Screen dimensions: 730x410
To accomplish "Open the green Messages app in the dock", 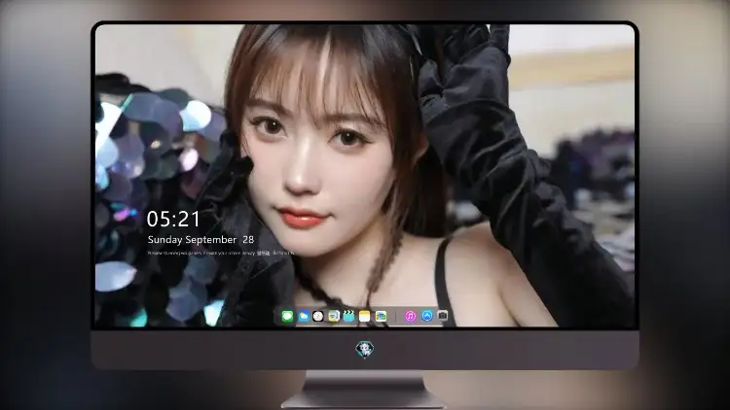I will (287, 317).
